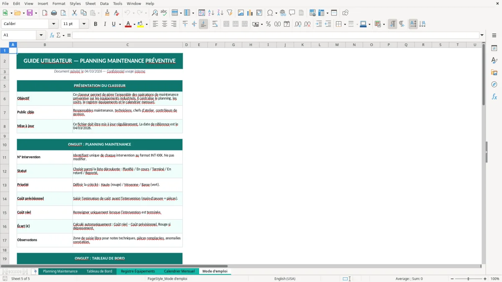The height and width of the screenshot is (282, 502).
Task: Click the Cut scissors icon
Action: [74, 13]
